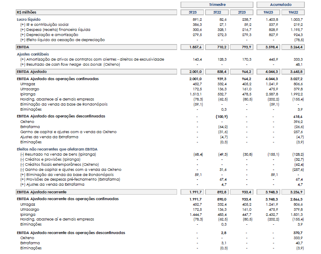Click value 257,6 in Ganho de capital row
Image resolution: width=321 pixels, height=254 pixels.
[x=298, y=132]
